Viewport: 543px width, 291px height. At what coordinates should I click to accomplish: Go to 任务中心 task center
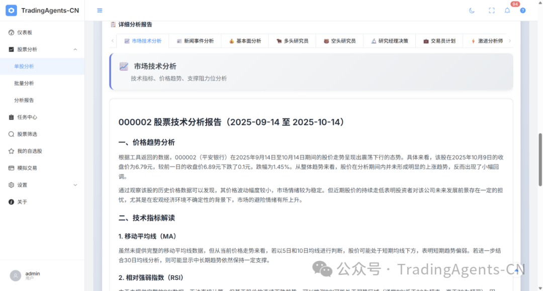pyautogui.click(x=27, y=117)
